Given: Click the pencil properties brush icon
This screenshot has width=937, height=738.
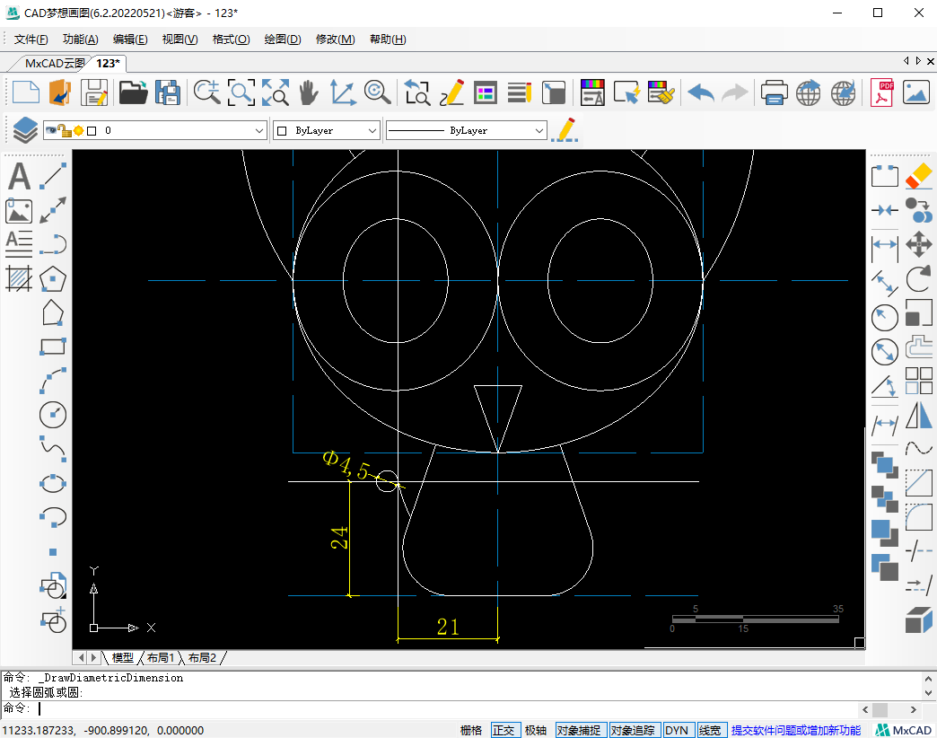Looking at the screenshot, I should (565, 130).
